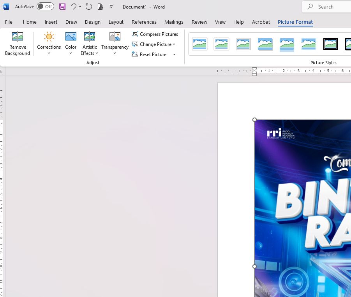Open the View tab
This screenshot has width=351, height=297.
pyautogui.click(x=220, y=22)
